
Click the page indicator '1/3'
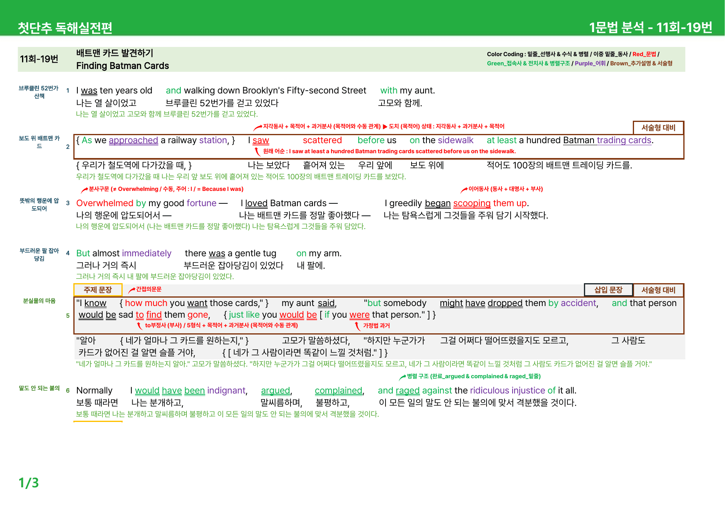[x=28, y=483]
